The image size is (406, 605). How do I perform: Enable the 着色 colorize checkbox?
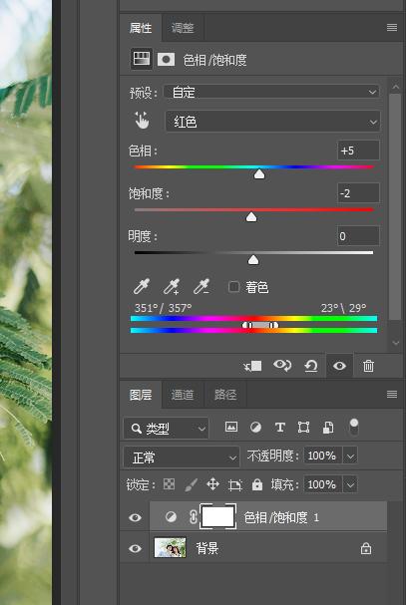(233, 287)
